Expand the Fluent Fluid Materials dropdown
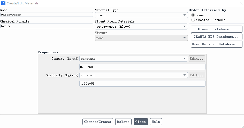The height and width of the screenshot is (128, 244). [x=141, y=26]
